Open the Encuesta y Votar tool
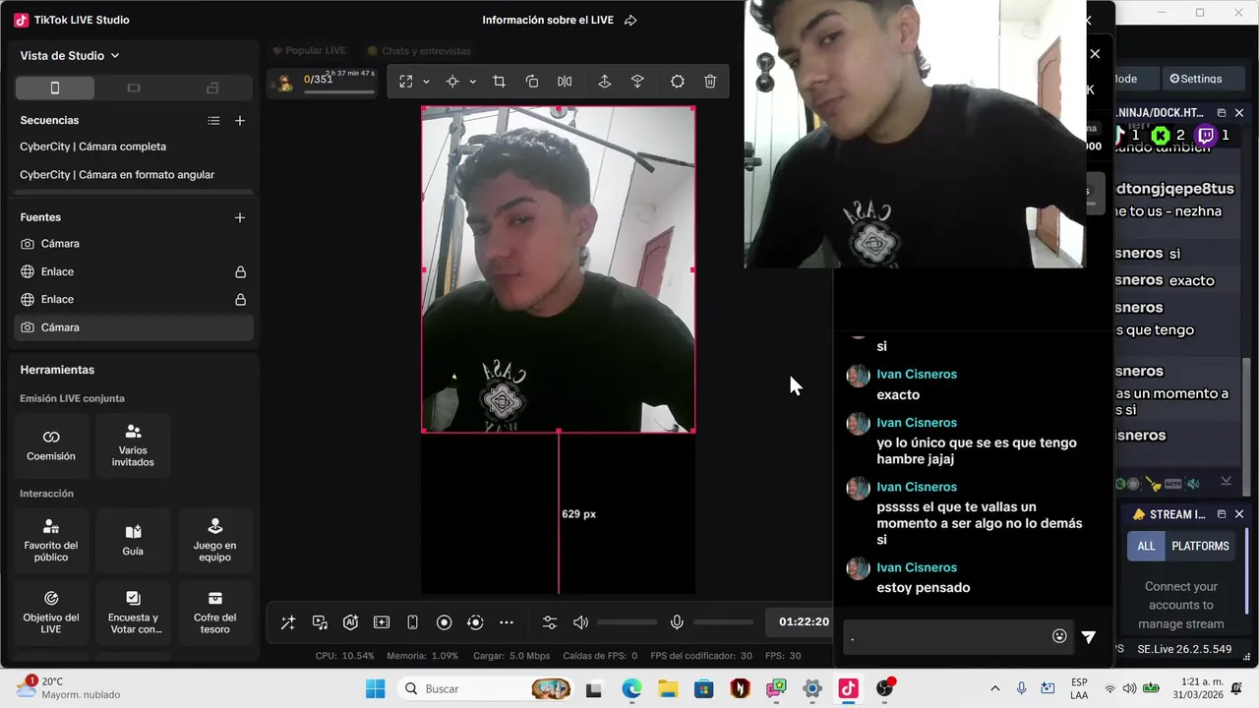 [x=133, y=612]
